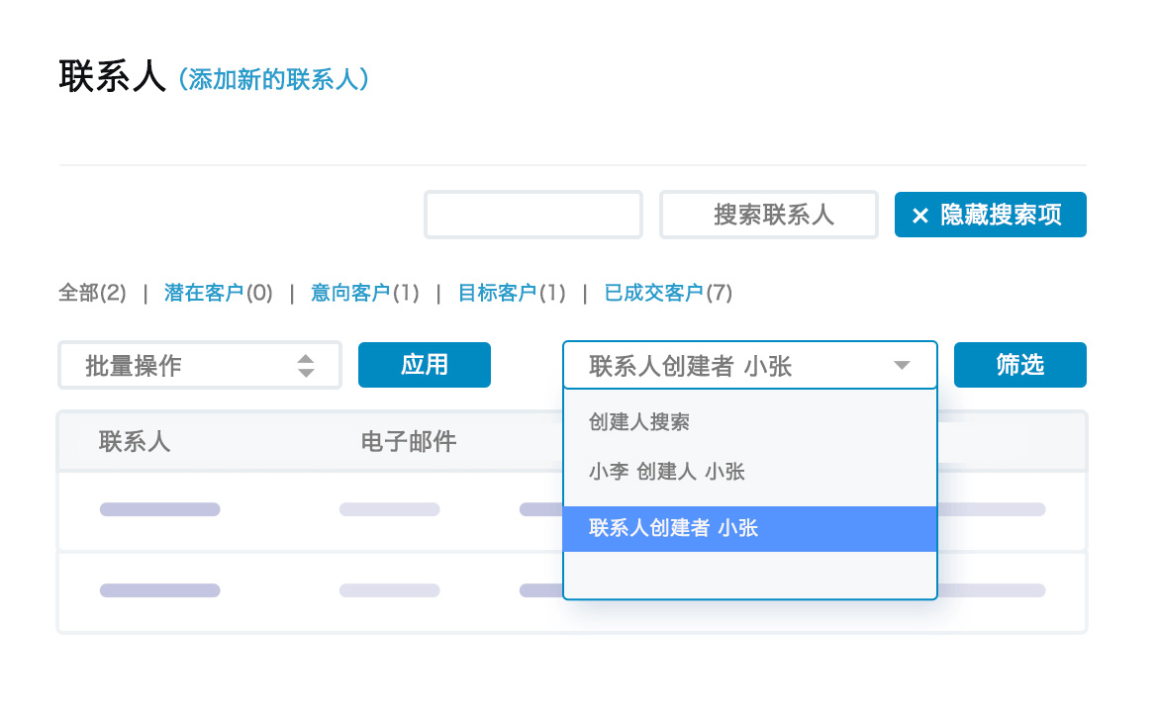This screenshot has width=1158, height=712.
Task: Open the 已成交客户(7) filter
Action: pyautogui.click(x=668, y=293)
